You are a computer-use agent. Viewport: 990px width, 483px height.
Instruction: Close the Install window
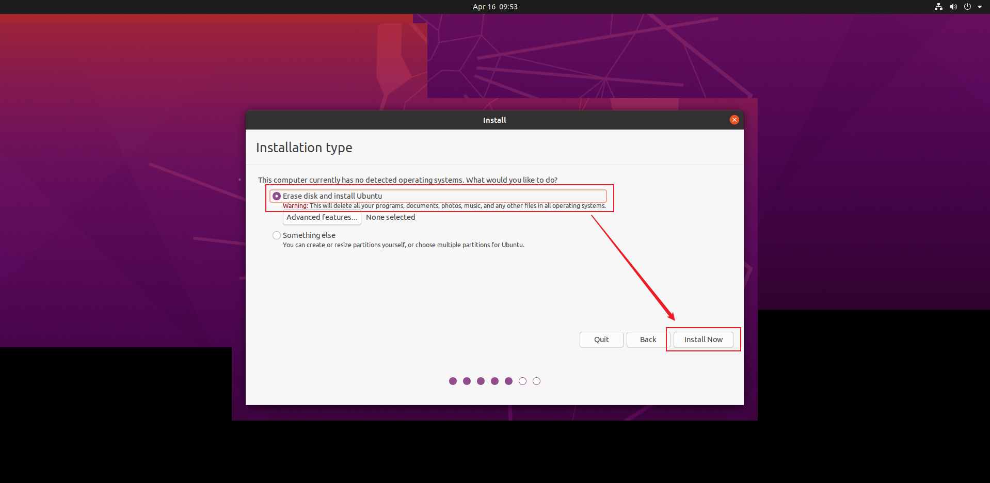click(734, 120)
